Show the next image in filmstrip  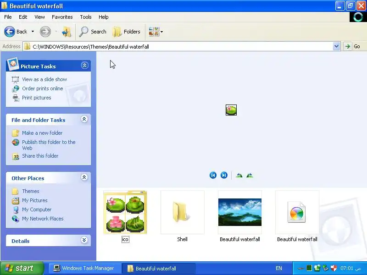[x=224, y=175]
